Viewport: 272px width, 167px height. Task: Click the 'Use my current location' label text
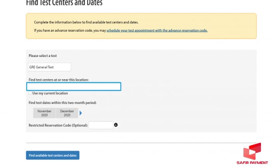(x=50, y=93)
